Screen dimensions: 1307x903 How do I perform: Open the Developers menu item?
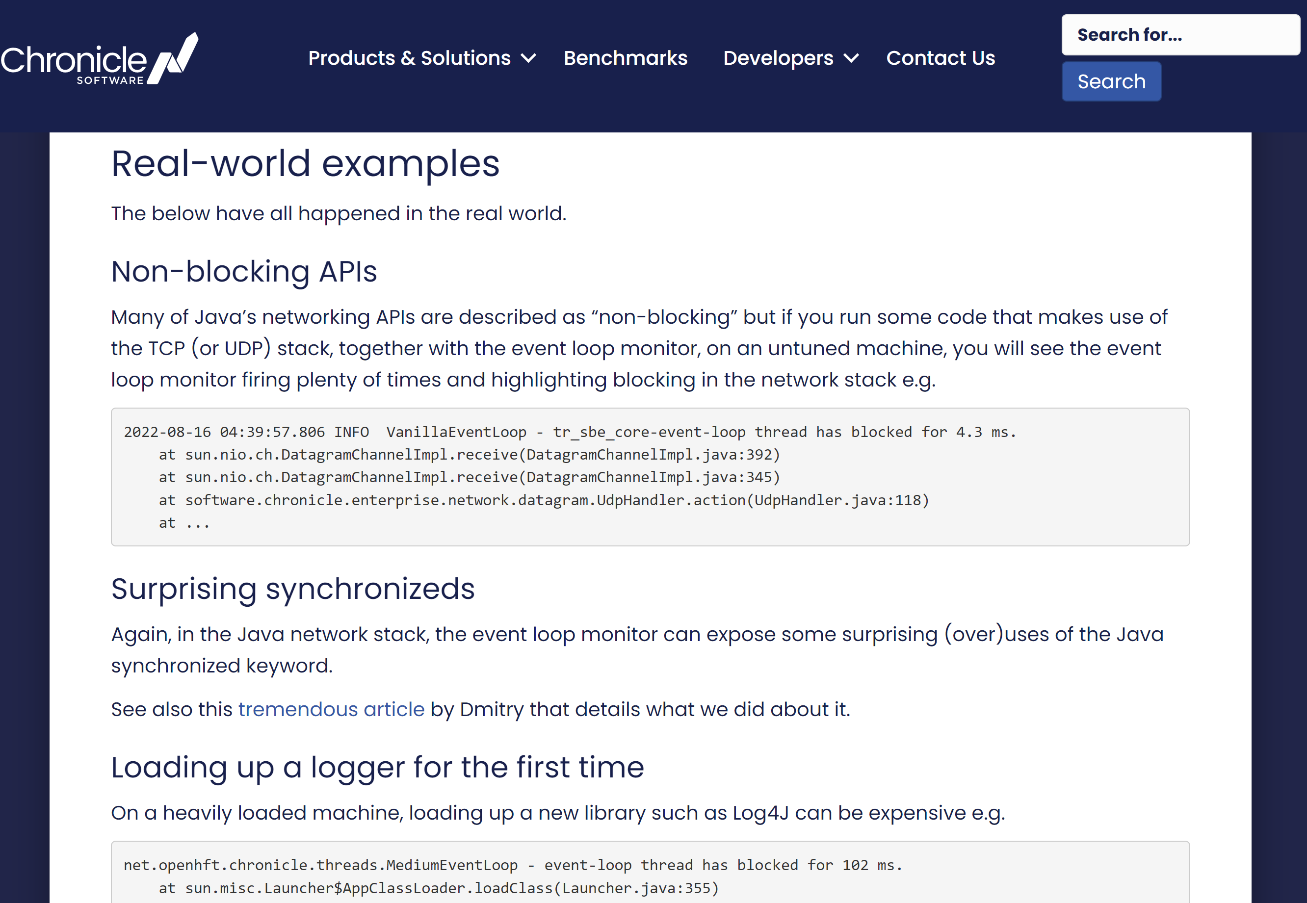[x=778, y=58]
